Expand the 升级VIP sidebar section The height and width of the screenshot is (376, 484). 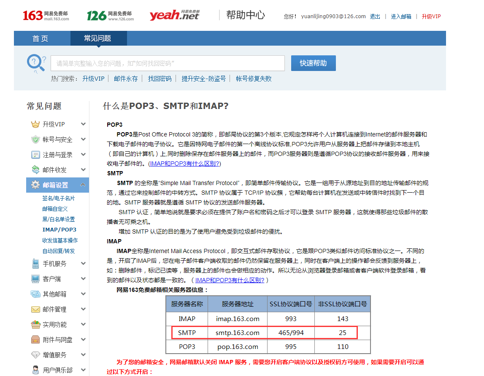83,124
